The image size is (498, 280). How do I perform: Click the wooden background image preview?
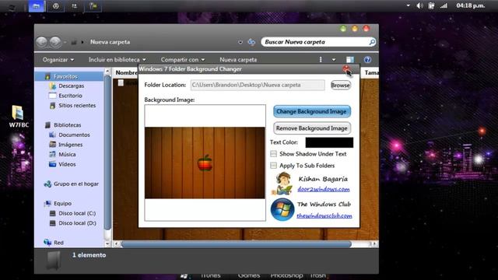tap(205, 163)
